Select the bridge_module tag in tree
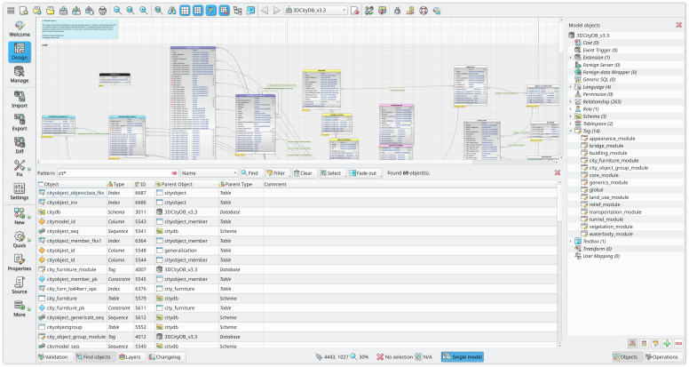This screenshot has height=367, width=689. pos(606,146)
